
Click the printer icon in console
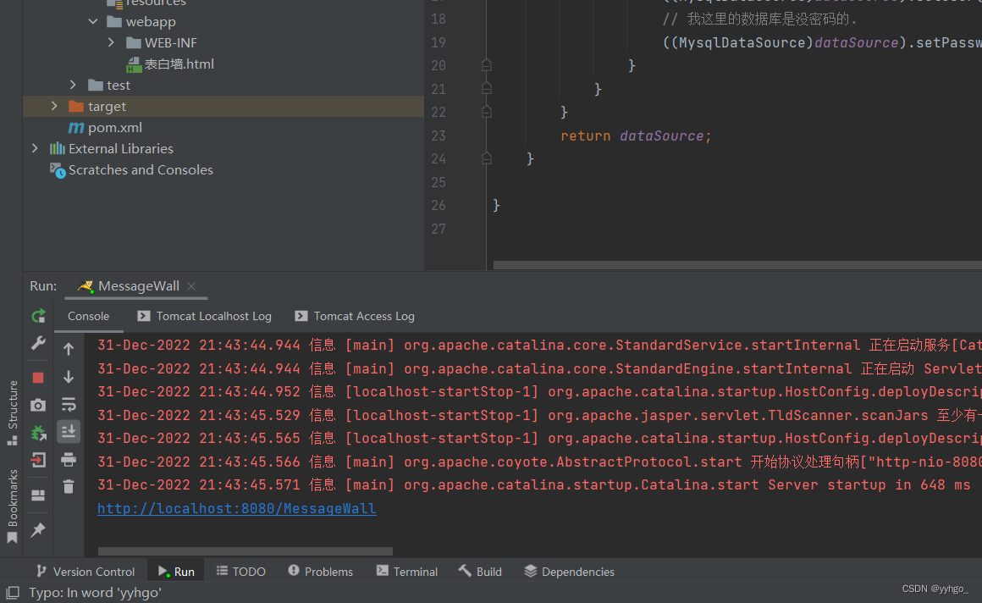[69, 459]
